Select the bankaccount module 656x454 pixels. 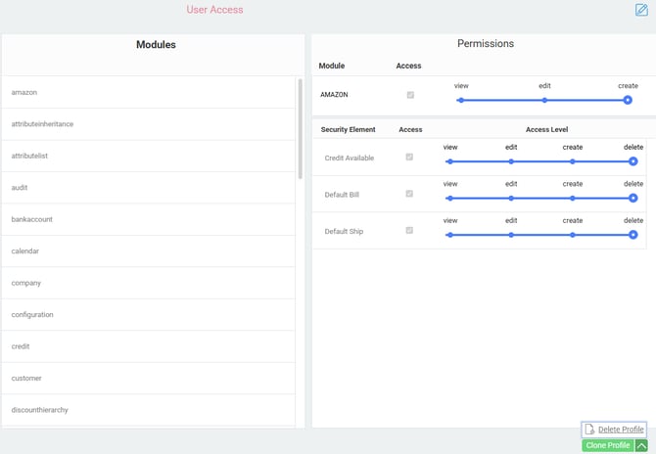pos(32,219)
